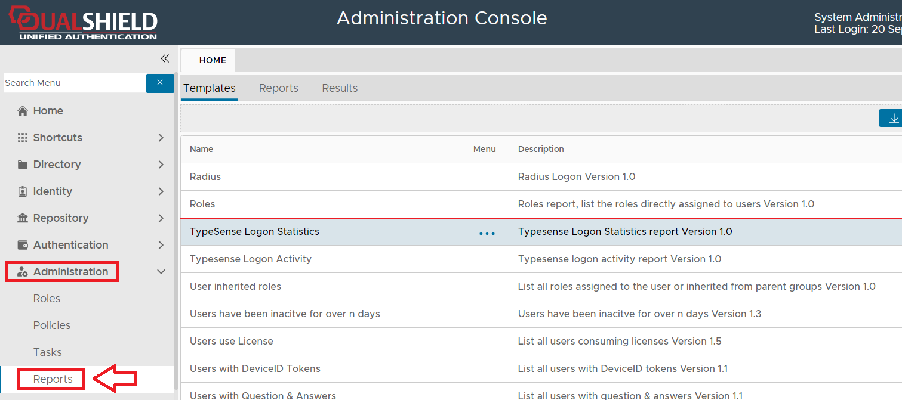Click inside the Search Menu field
902x400 pixels.
click(x=72, y=83)
